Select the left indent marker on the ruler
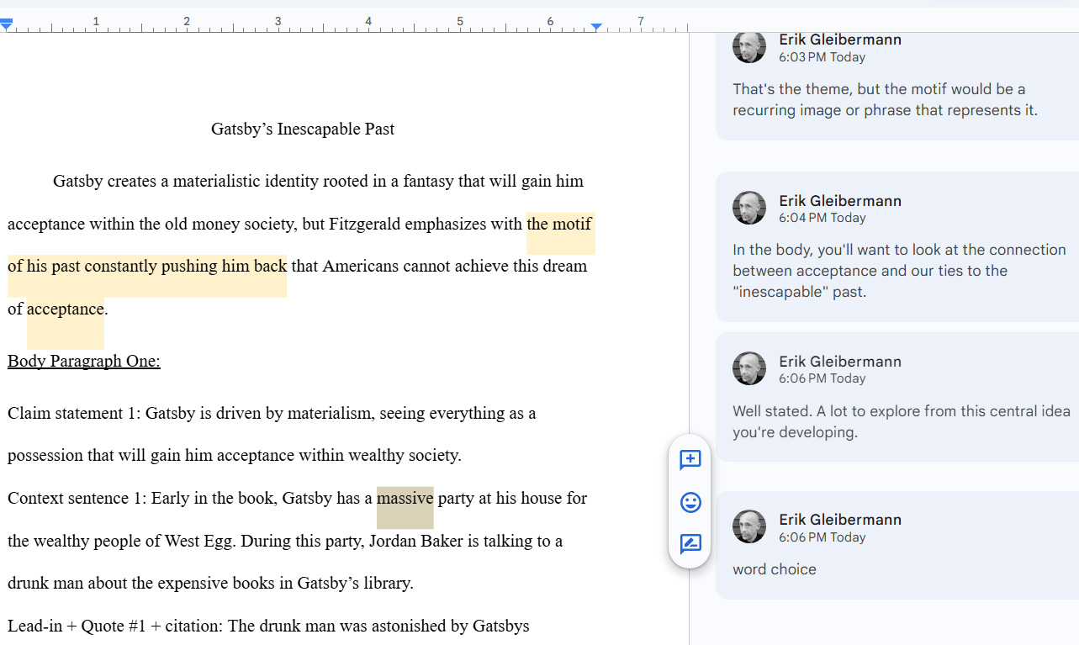The image size is (1079, 645). [7, 26]
